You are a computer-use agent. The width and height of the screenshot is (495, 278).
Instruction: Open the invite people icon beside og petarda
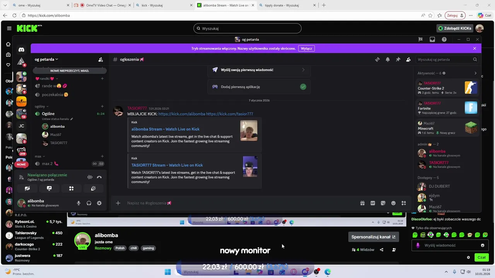coord(101,59)
